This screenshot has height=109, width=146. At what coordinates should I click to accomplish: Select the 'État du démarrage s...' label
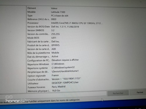tap(39, 57)
